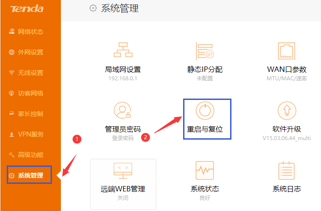Click the 192.168.0.1 address text

click(123, 79)
